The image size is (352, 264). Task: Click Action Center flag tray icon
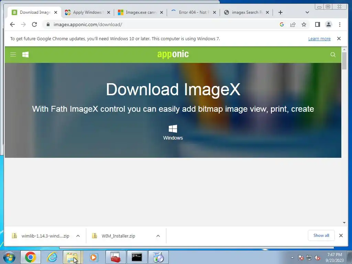[301, 257]
